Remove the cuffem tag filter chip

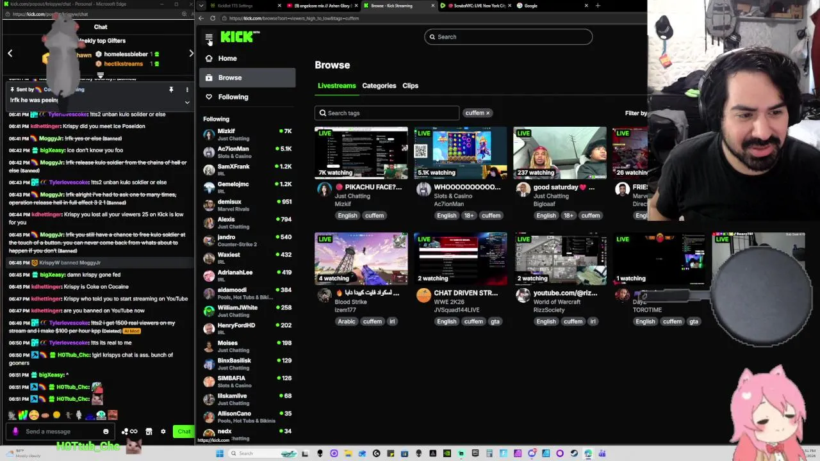pos(488,113)
